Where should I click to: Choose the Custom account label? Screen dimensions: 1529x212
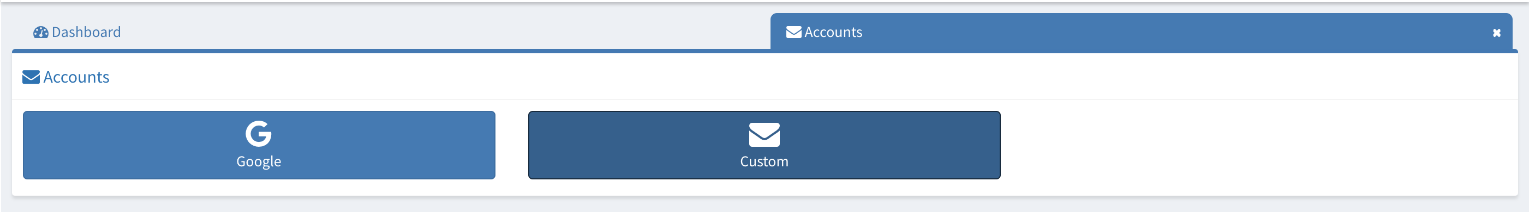click(765, 162)
